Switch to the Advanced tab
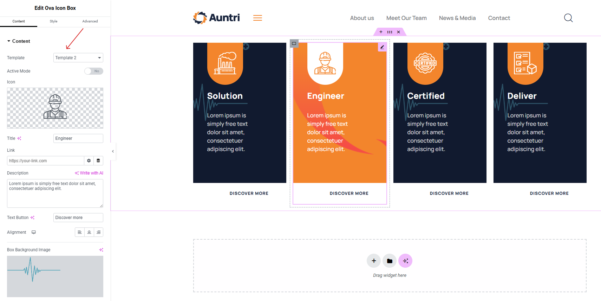Image resolution: width=601 pixels, height=301 pixels. pyautogui.click(x=90, y=21)
